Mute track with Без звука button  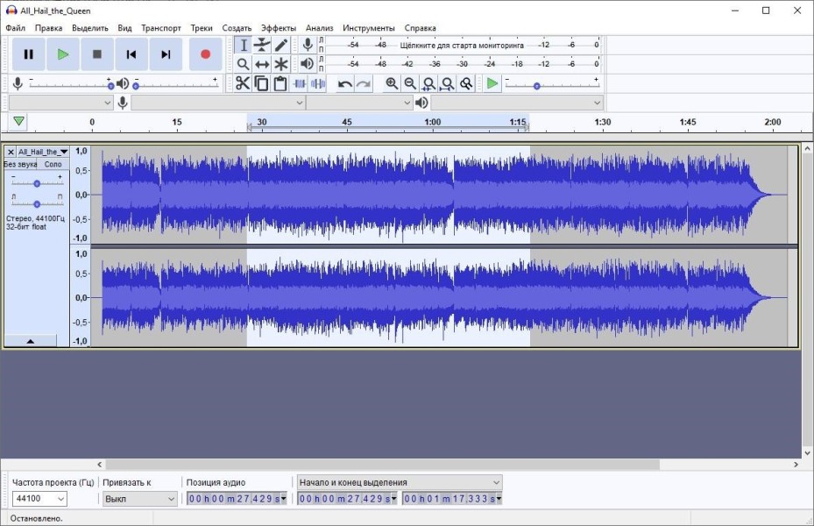click(20, 164)
